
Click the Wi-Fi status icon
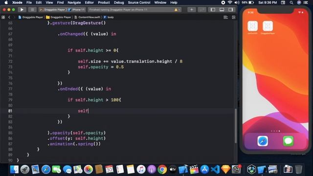click(x=230, y=2)
